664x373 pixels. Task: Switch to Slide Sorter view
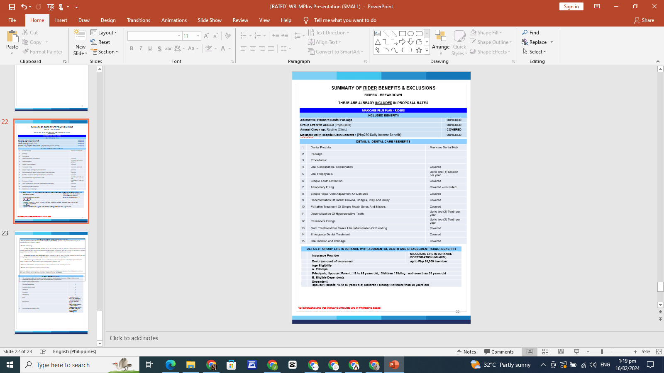click(x=545, y=352)
